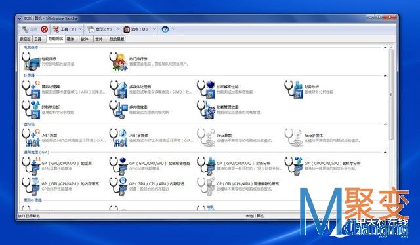Click the greyed-out Java多媒体 module

coord(322,138)
